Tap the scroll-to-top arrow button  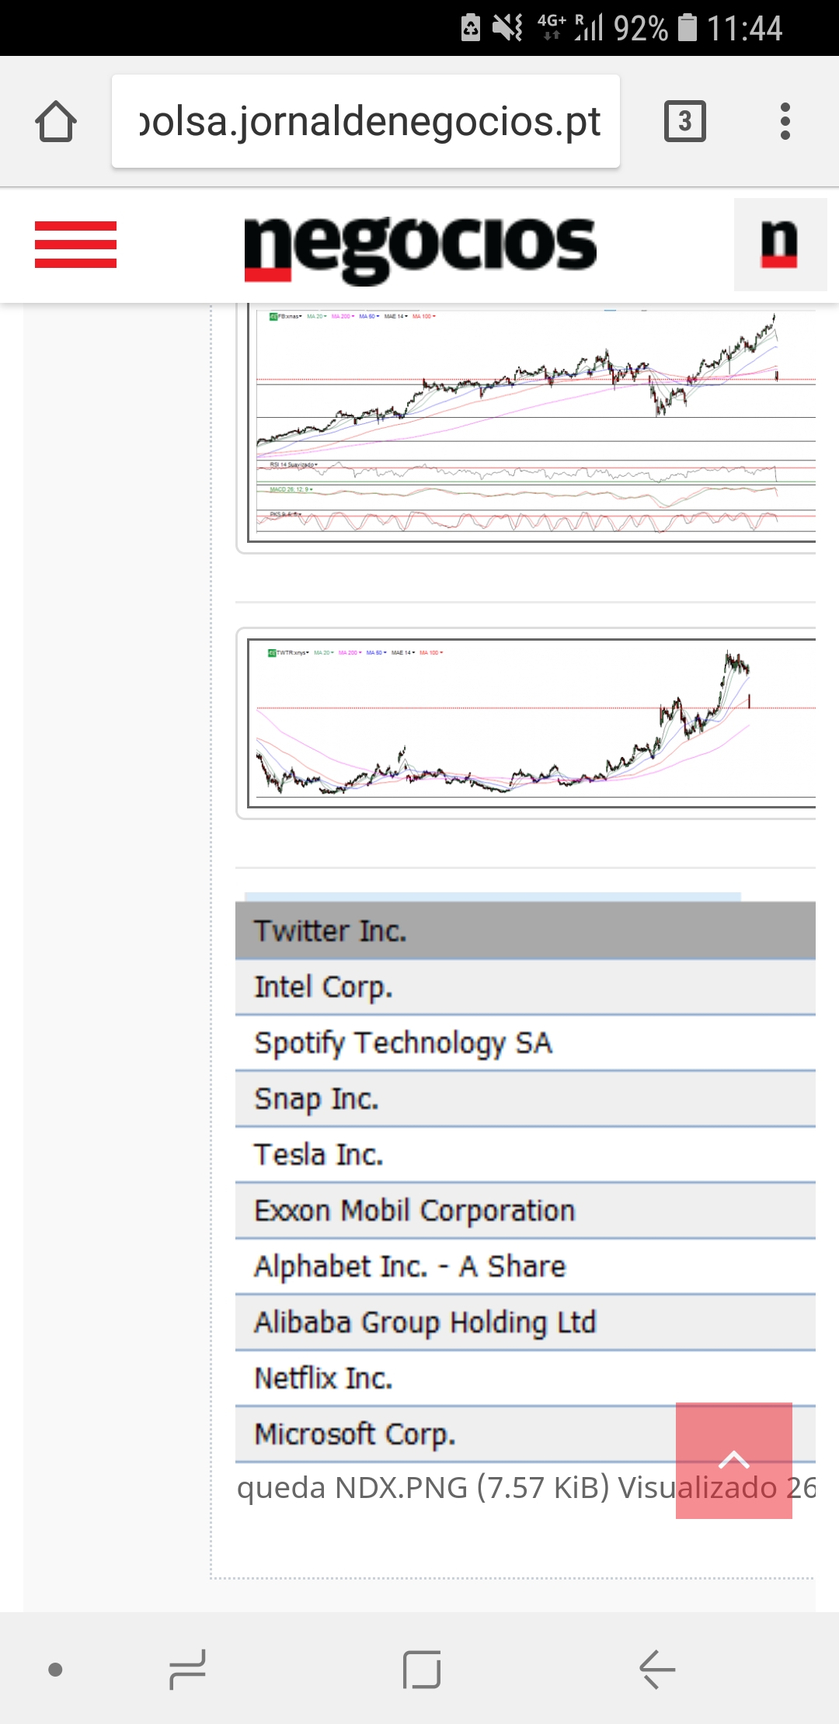(733, 1460)
